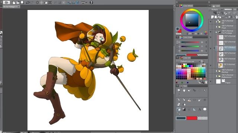This screenshot has width=238, height=133.
Task: Open the snap options dropdown arrow in command bar
Action: (86, 3)
